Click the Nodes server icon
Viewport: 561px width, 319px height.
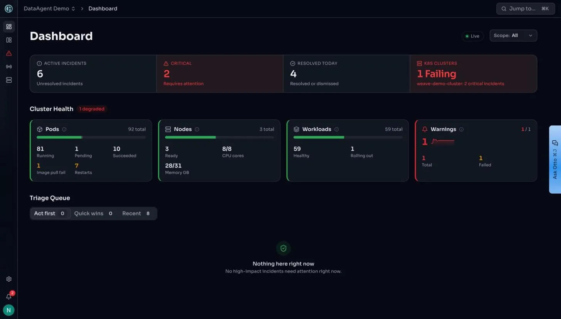coord(168,130)
